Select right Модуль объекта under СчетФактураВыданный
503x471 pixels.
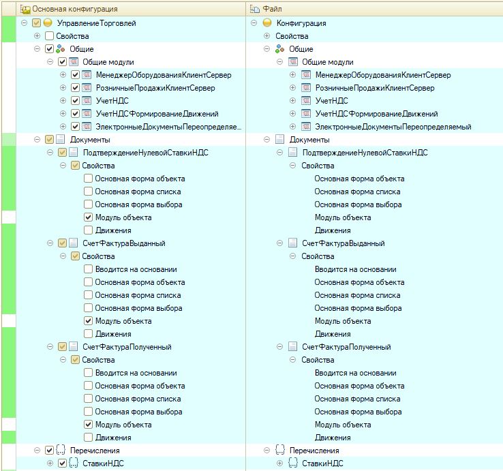pos(343,321)
